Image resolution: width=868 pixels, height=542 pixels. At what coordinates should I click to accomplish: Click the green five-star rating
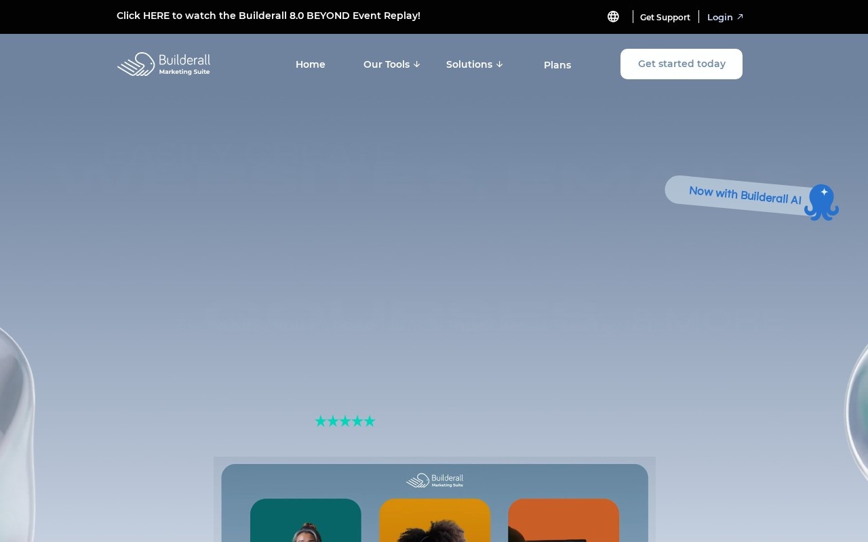[344, 421]
